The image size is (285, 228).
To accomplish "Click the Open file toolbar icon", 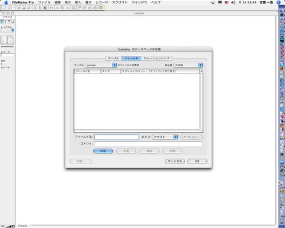I will [x=10, y=8].
